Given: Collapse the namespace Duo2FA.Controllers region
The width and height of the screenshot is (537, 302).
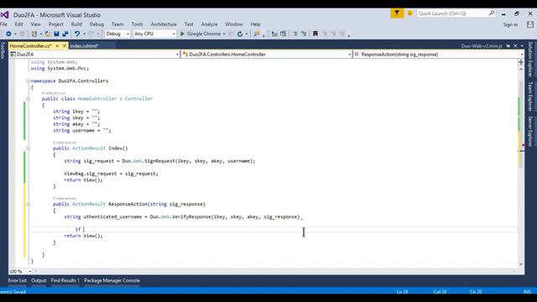Looking at the screenshot, I should (28, 81).
